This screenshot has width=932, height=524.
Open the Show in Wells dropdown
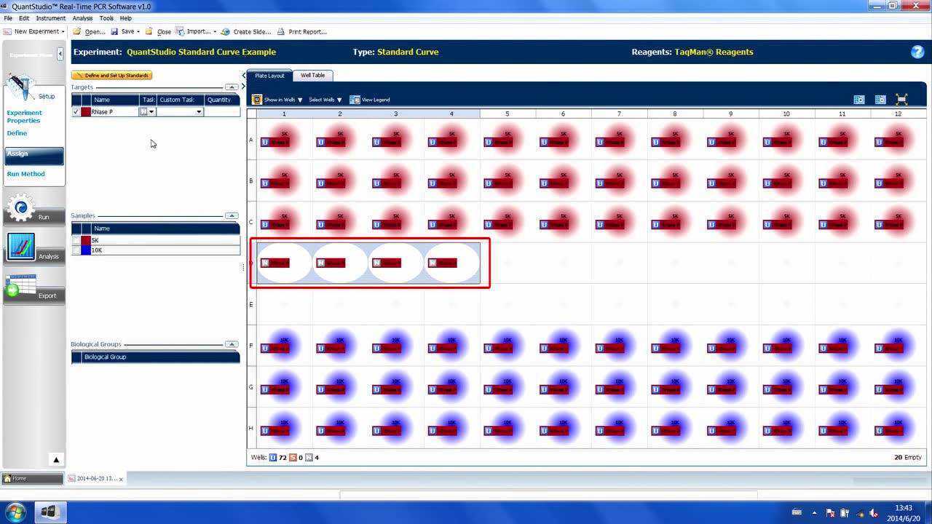tap(277, 100)
